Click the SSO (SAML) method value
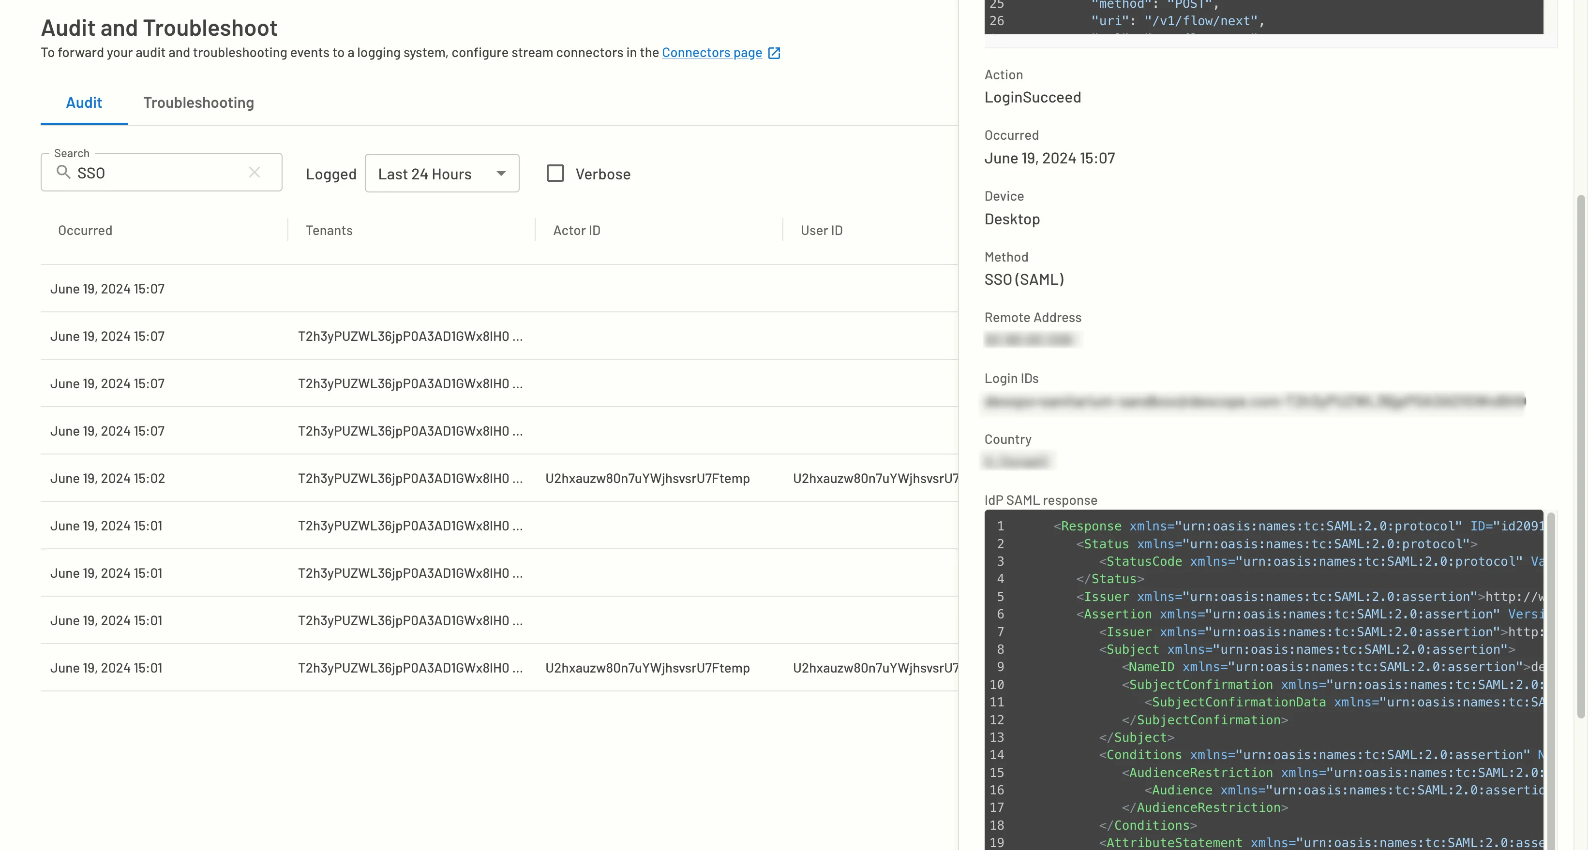 tap(1024, 279)
